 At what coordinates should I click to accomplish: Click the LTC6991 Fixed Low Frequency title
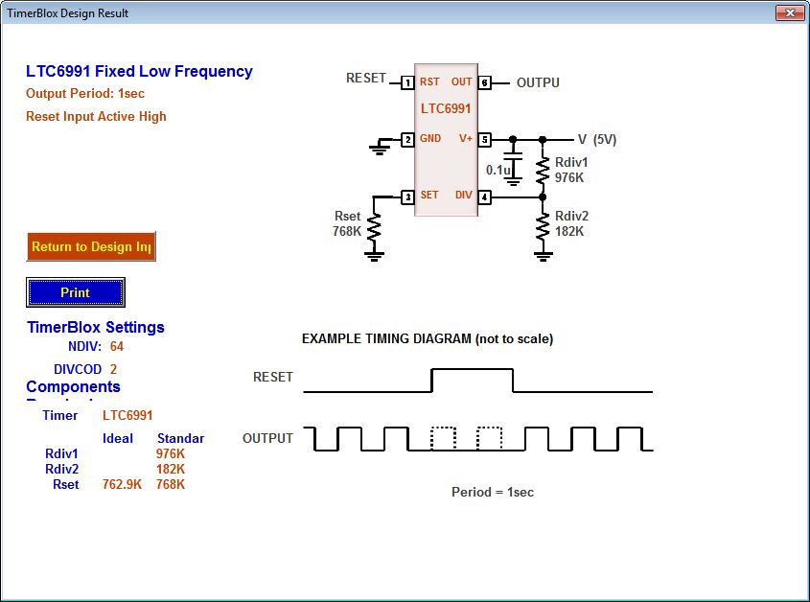tap(139, 72)
